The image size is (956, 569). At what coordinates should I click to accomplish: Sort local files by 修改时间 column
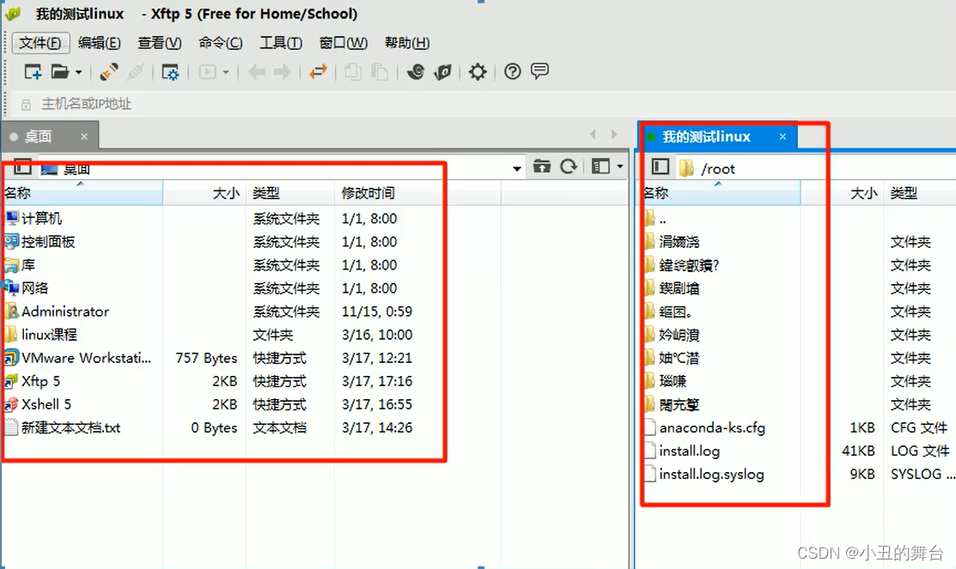point(417,193)
